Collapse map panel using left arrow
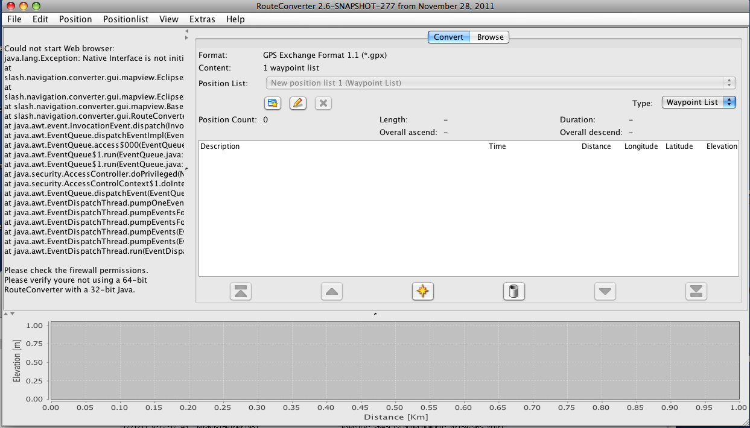The width and height of the screenshot is (750, 428). click(x=186, y=31)
